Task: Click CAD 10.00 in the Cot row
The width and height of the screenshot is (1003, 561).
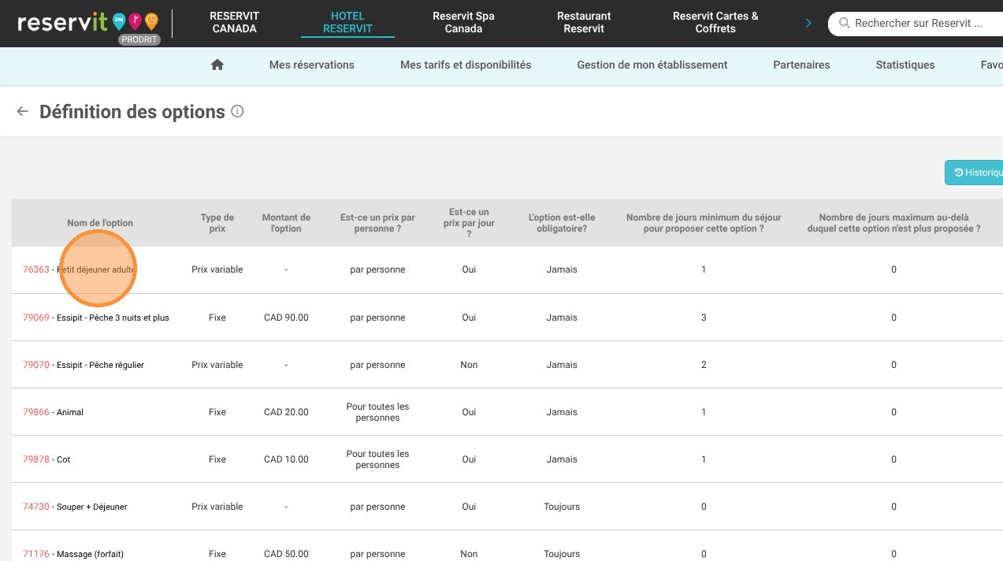Action: 286,459
